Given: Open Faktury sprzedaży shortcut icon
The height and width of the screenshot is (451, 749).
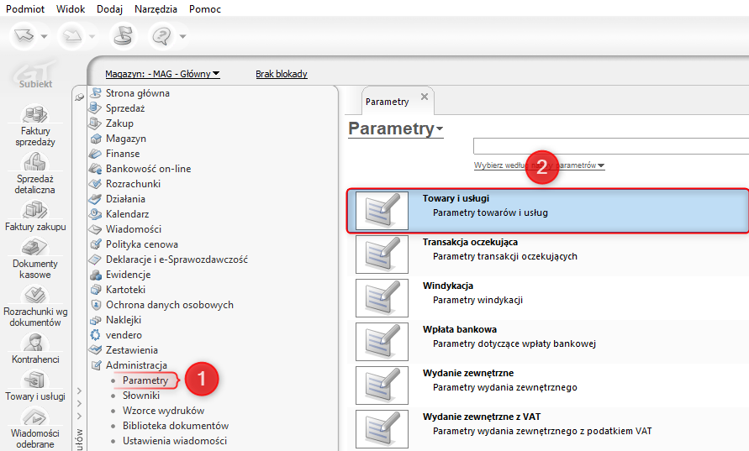Looking at the screenshot, I should coord(34,113).
